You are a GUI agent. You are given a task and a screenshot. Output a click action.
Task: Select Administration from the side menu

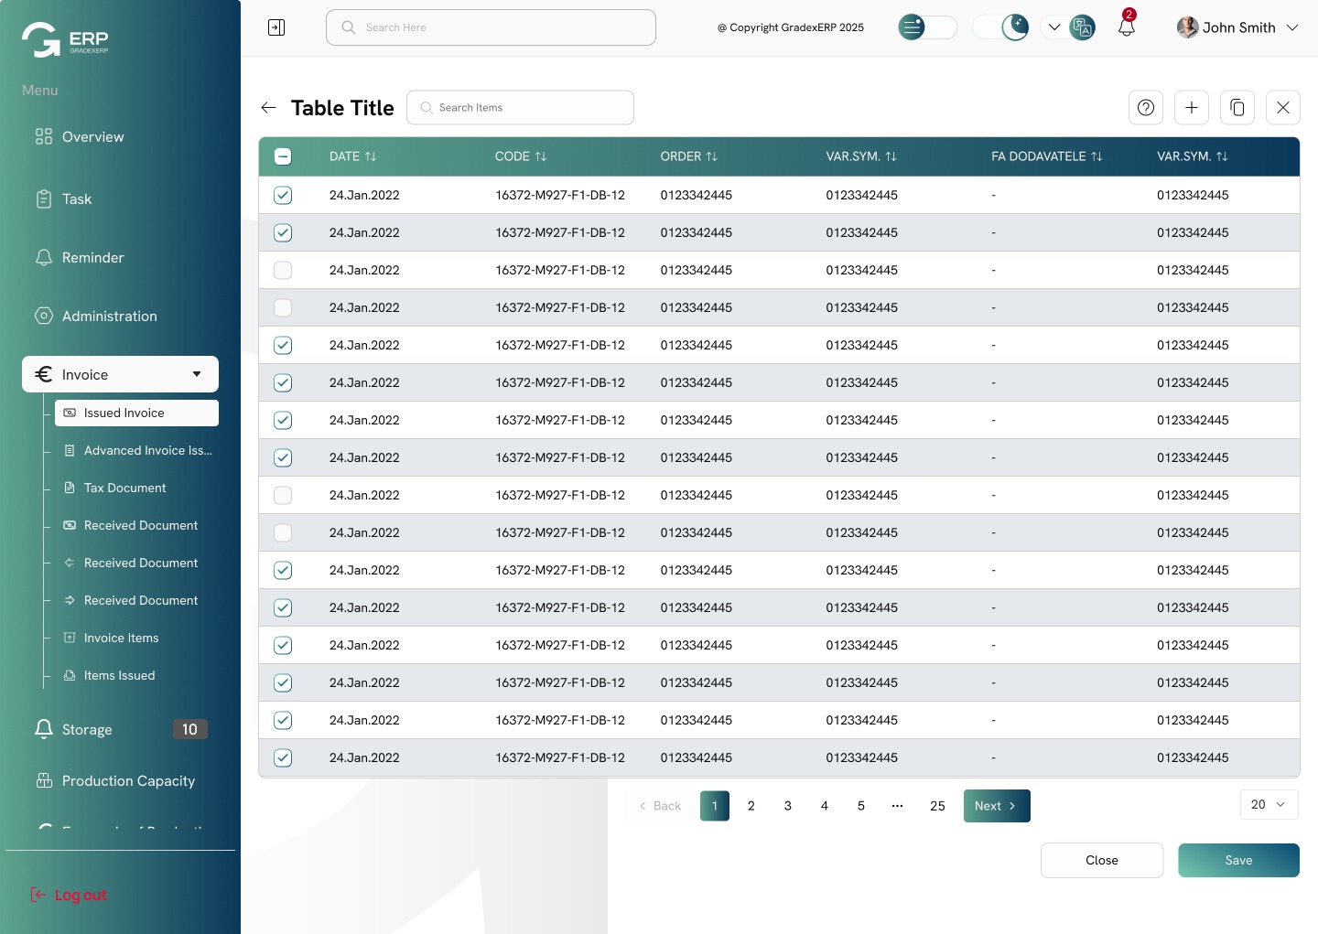click(109, 317)
